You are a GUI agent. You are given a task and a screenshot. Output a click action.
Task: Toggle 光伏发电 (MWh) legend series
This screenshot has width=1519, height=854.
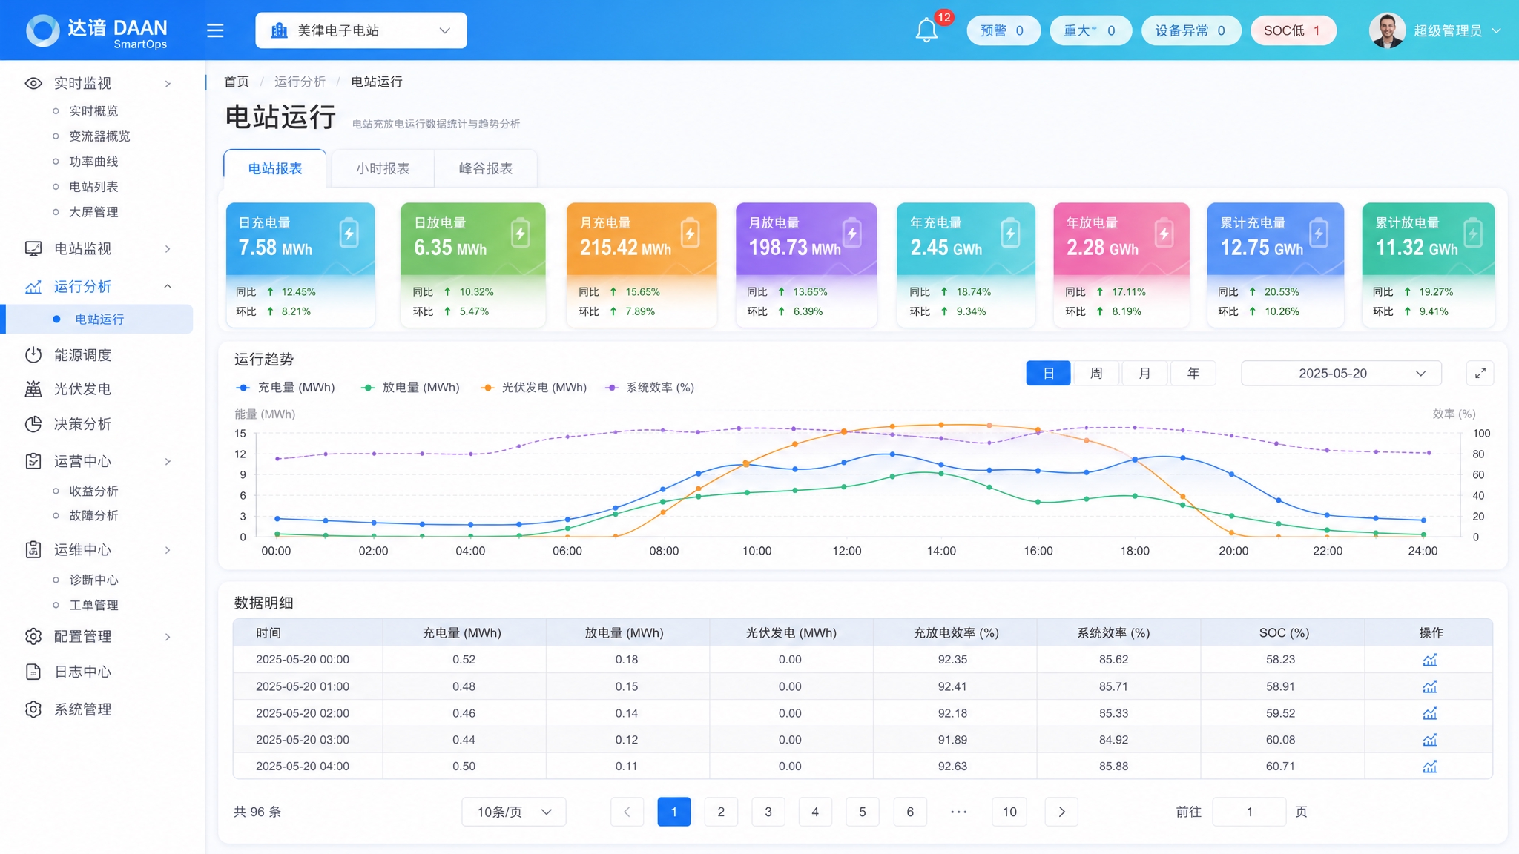click(x=534, y=388)
